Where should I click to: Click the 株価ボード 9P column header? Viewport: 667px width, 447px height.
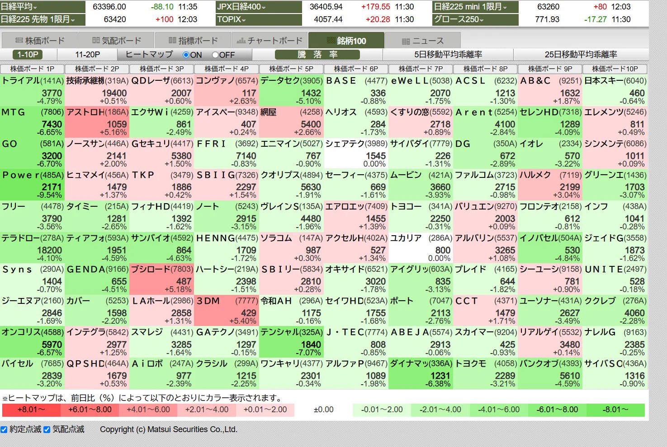550,69
